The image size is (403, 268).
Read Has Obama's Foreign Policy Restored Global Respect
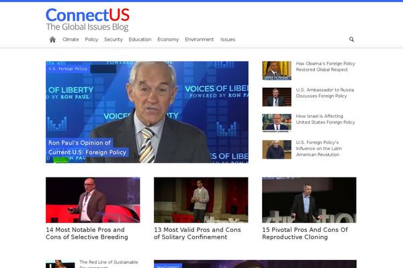[325, 66]
